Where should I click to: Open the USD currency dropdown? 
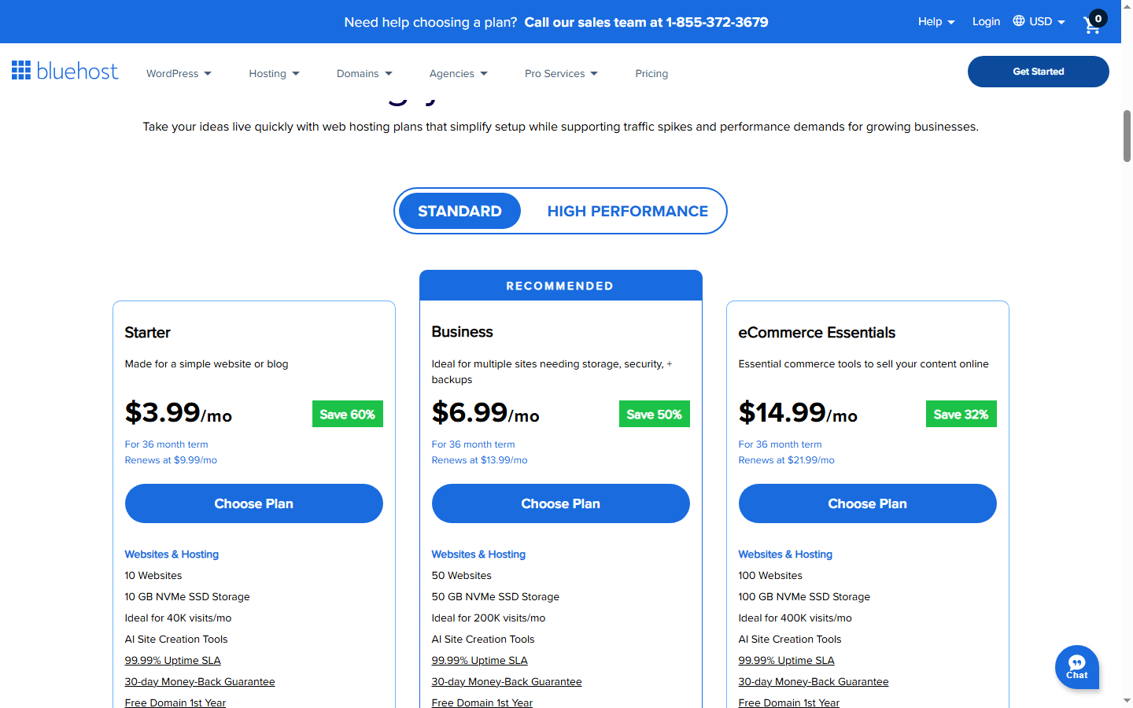pyautogui.click(x=1047, y=21)
